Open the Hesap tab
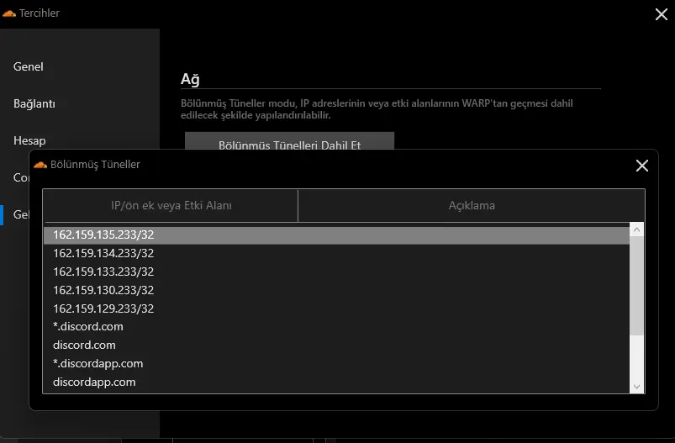675x443 pixels. click(x=29, y=140)
